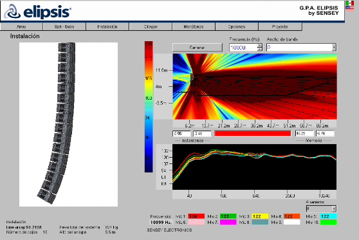Viewport: 359px width, 240px height.
Task: Go to the Proyecto tab
Action: 280,26
